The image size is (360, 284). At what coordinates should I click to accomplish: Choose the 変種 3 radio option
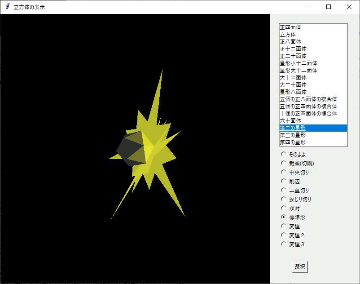(284, 244)
